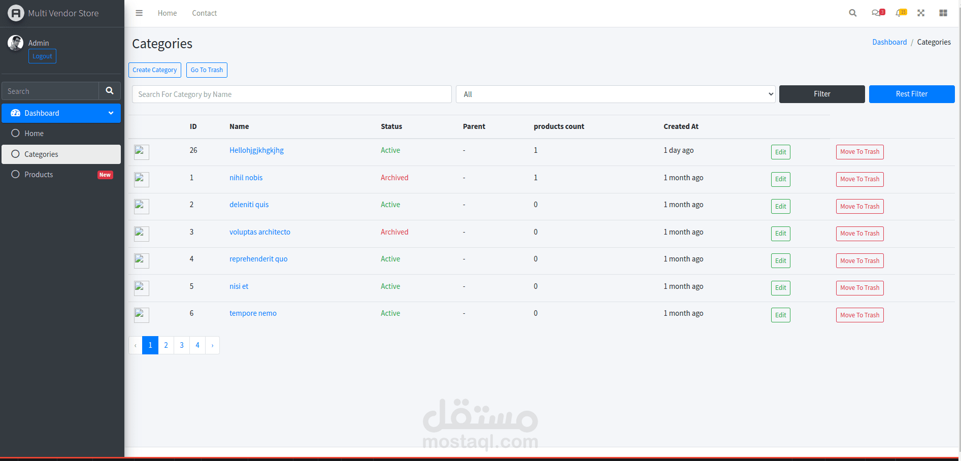Click the image thumbnail of tempore nemo row
Viewport: 961px width, 461px height.
coord(142,315)
